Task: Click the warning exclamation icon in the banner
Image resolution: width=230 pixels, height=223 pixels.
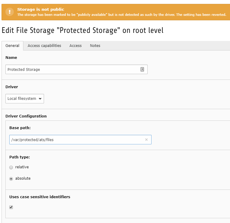Action: (10, 12)
